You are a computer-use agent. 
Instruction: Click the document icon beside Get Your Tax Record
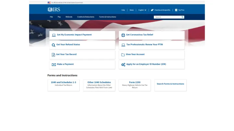(53, 55)
